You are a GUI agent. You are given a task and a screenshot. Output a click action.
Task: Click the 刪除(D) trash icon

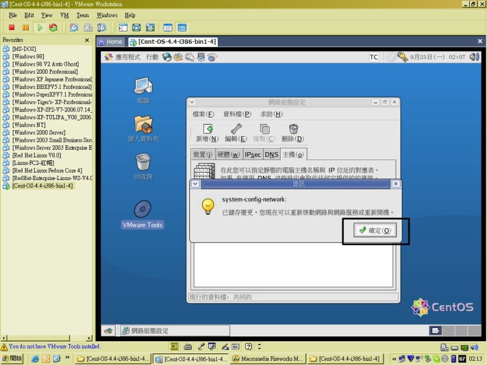coord(293,133)
